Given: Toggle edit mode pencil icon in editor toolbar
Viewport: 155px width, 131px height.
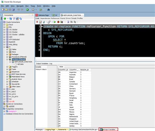Looking at the screenshot, I should (40, 22).
